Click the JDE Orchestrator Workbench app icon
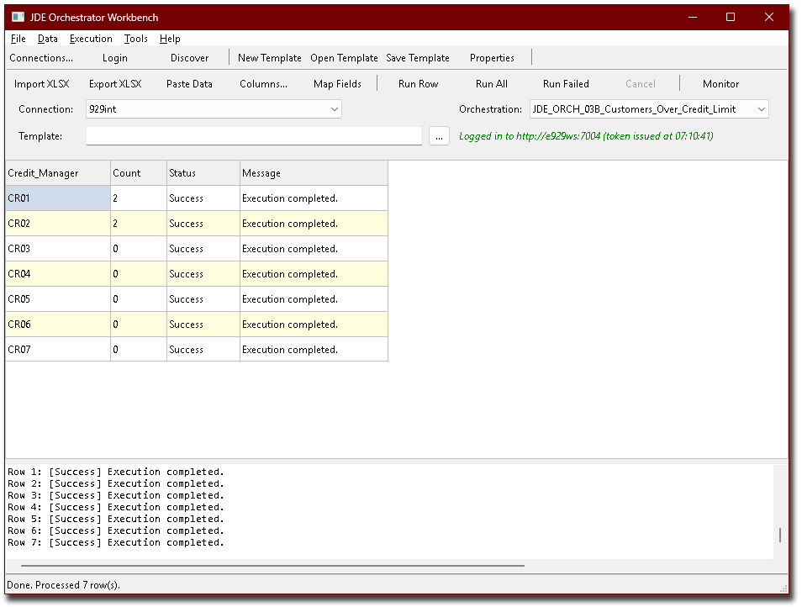Image resolution: width=802 pixels, height=607 pixels. 18,17
